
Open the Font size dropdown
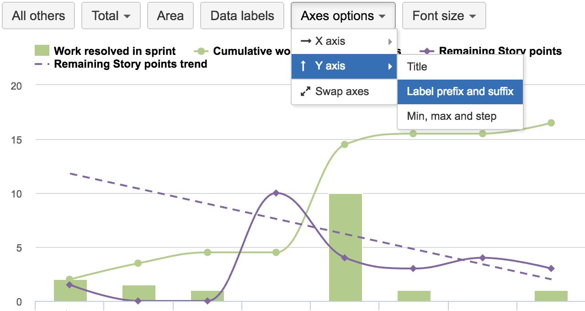click(444, 16)
